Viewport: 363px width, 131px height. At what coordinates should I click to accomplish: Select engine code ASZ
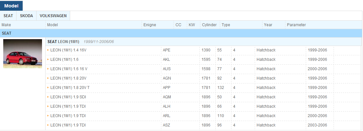tap(166, 125)
